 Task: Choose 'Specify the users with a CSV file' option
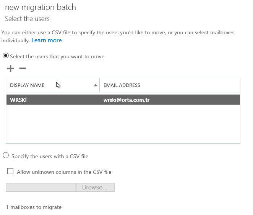(x=6, y=156)
